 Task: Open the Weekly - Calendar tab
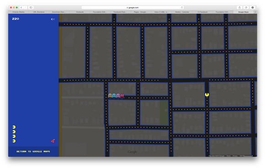click(x=182, y=12)
